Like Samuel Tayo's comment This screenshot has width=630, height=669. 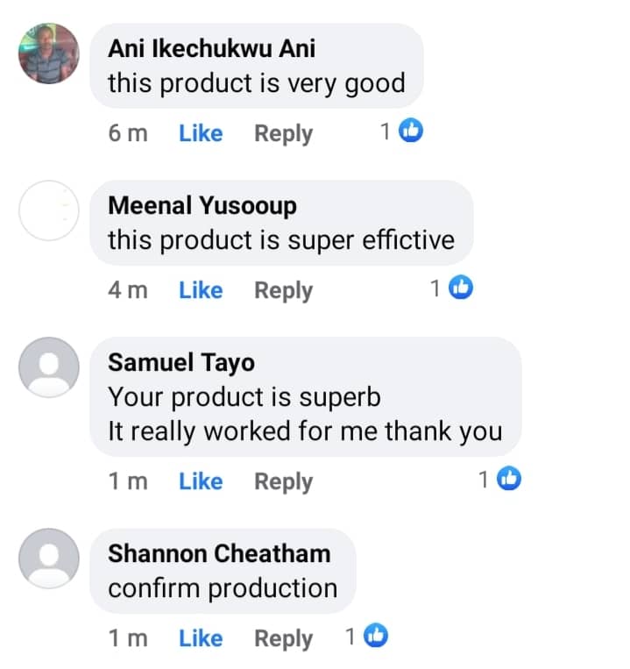point(201,481)
